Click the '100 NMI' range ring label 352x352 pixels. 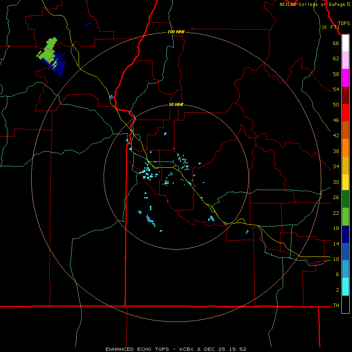click(x=176, y=32)
